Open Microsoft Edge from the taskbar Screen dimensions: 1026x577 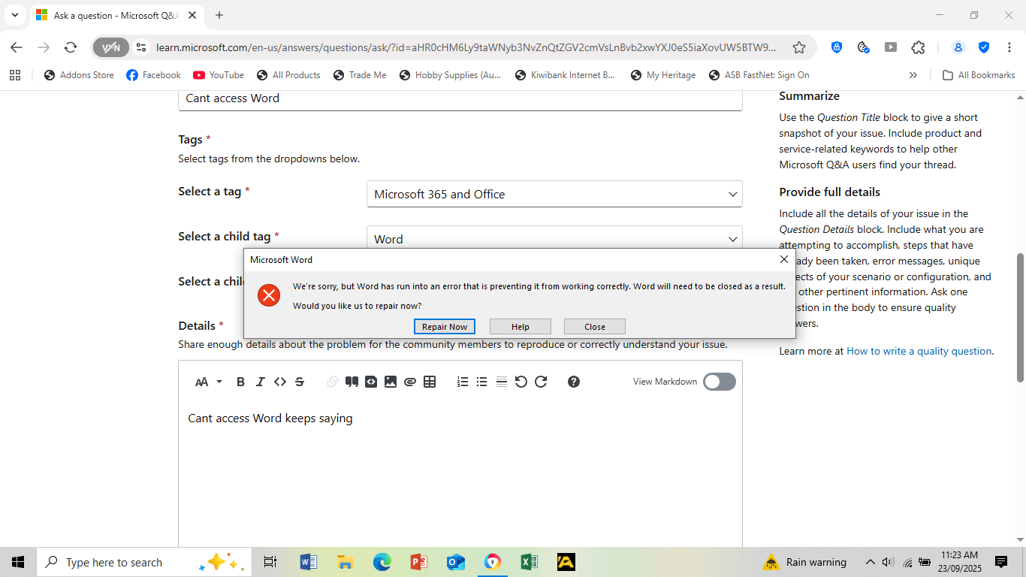[x=382, y=562]
